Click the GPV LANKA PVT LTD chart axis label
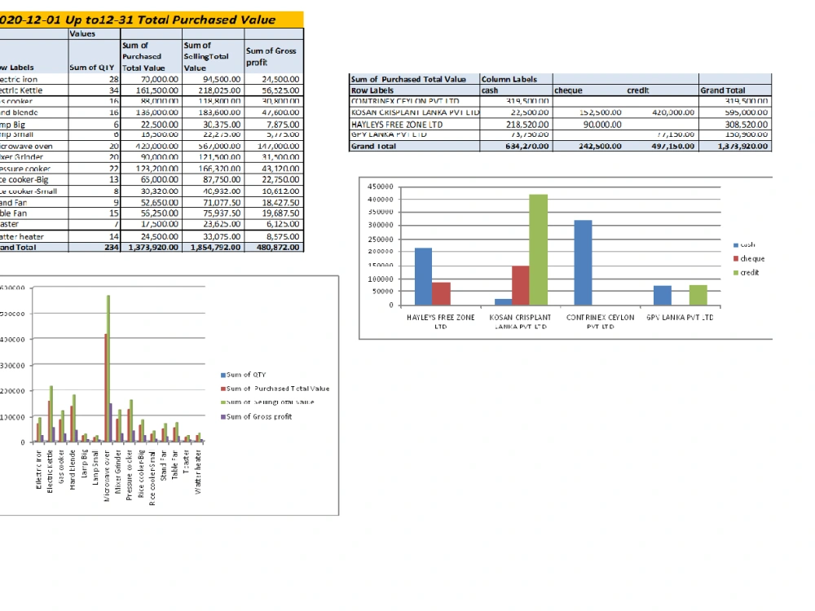 point(680,318)
